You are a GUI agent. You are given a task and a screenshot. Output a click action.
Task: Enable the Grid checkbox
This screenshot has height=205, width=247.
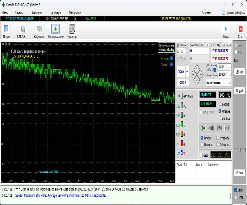pos(202,155)
